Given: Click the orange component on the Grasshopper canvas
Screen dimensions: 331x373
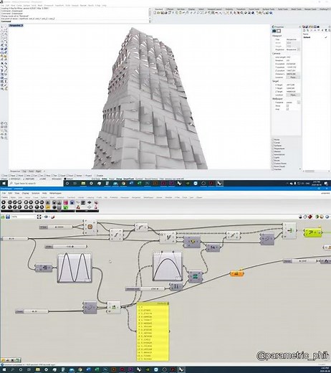Looking at the screenshot, I should click(236, 273).
